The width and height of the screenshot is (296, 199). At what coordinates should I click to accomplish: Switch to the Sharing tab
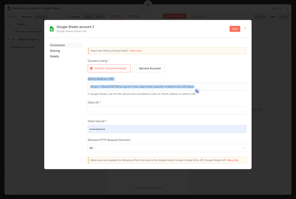(55, 51)
